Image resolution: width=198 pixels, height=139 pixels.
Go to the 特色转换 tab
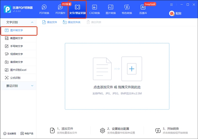127,9
